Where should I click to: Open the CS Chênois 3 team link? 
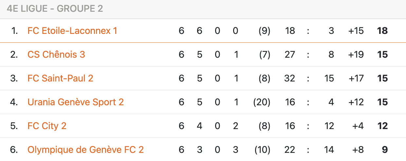pos(56,54)
